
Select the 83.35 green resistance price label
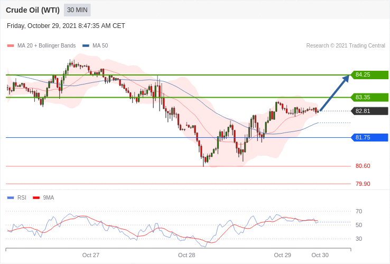(369, 97)
